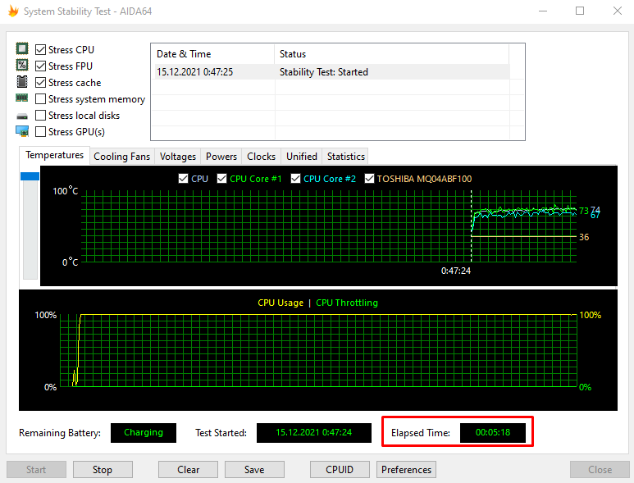Click the Clear button
This screenshot has width=634, height=483.
click(188, 470)
